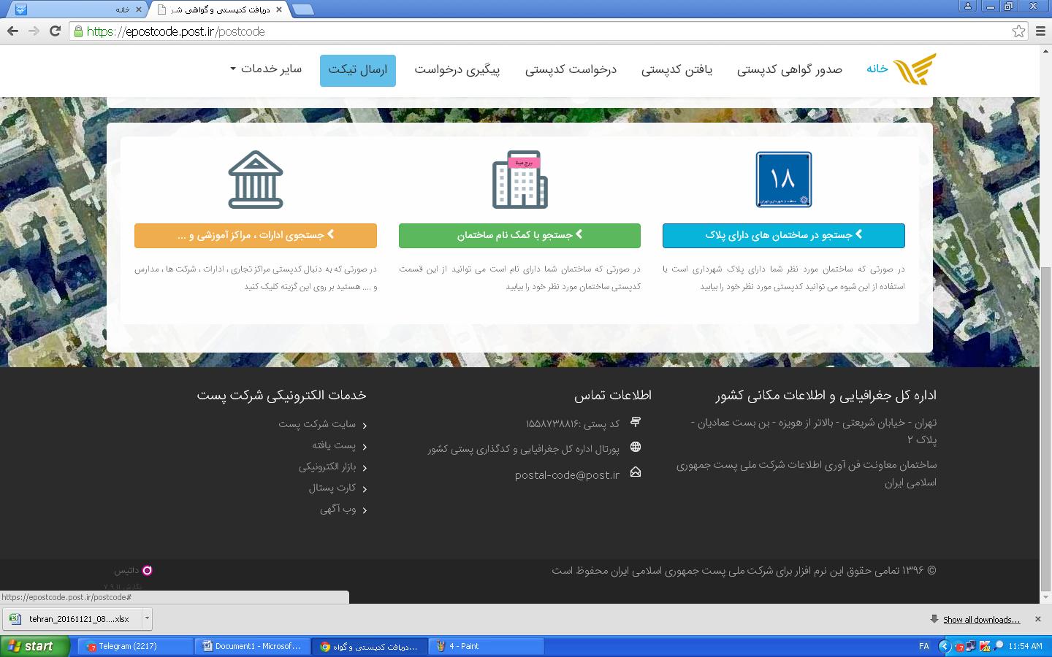Open بازار الکترونیکی footer link
This screenshot has height=657, width=1052.
click(327, 466)
